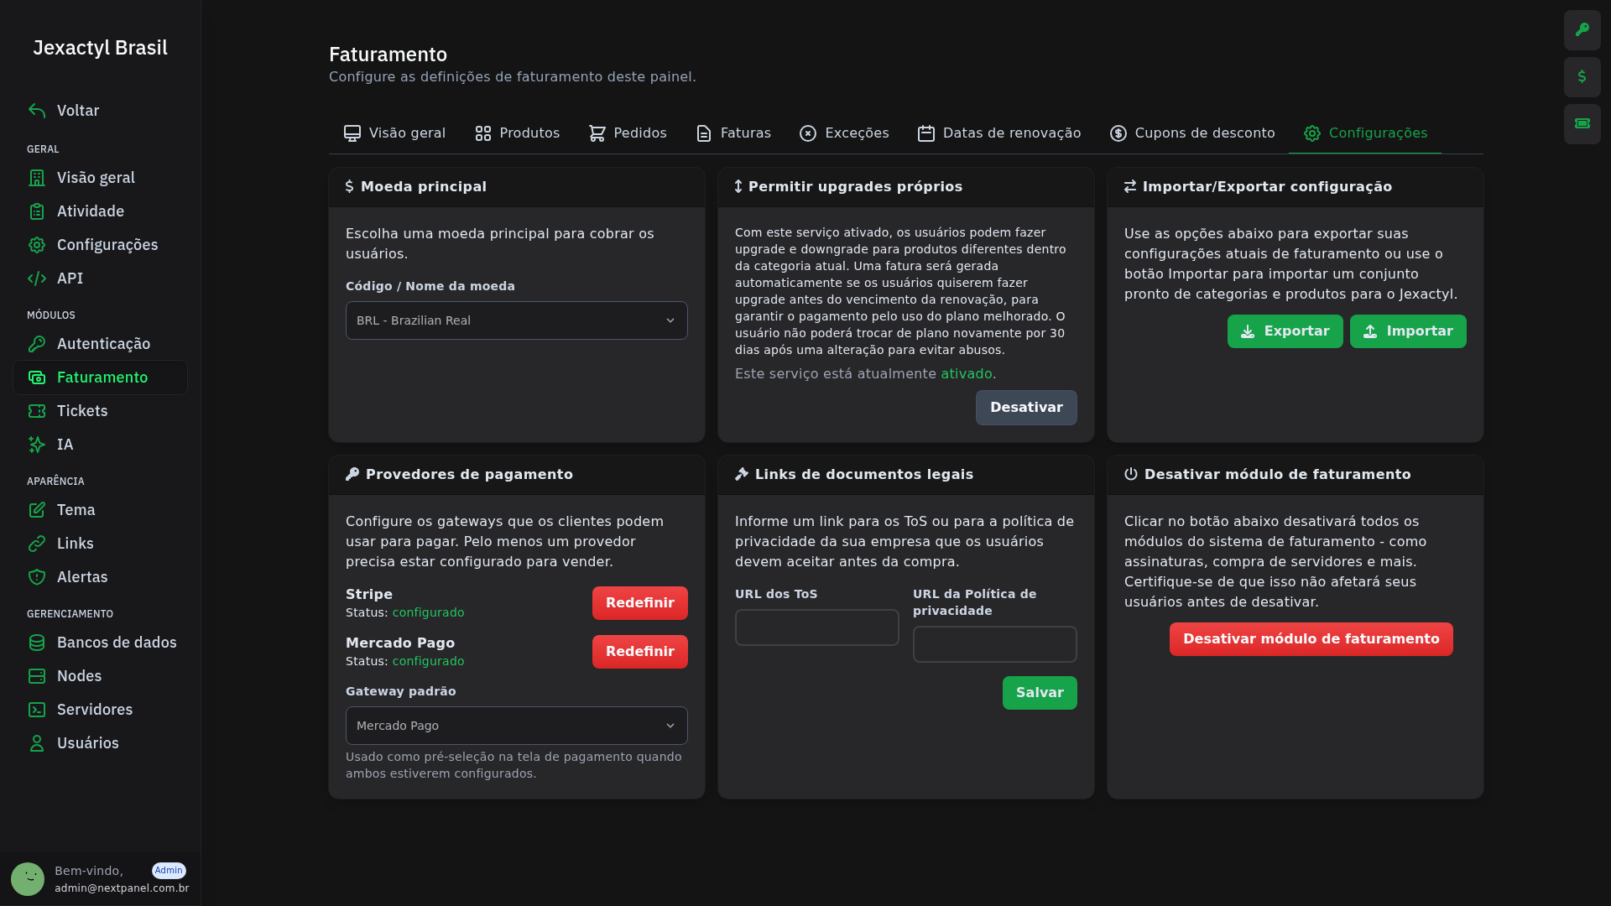Open Links via its chain icon
1611x906 pixels.
click(37, 544)
